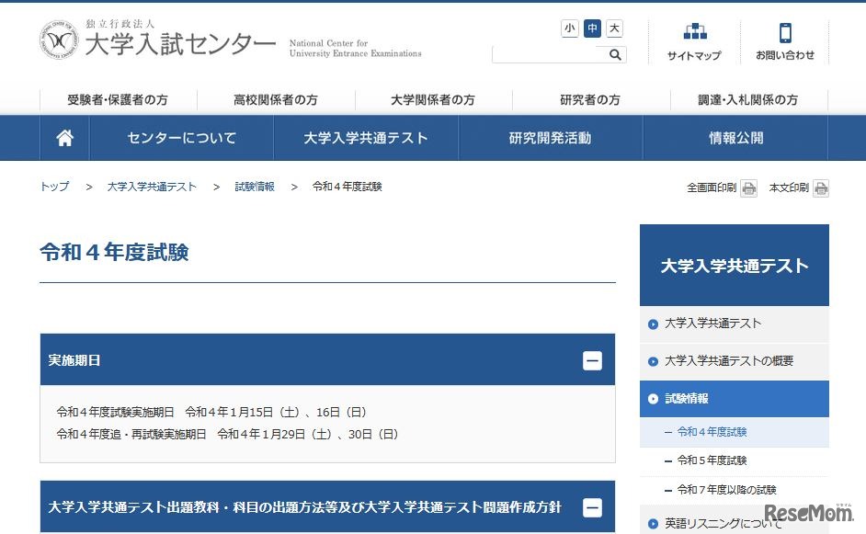The height and width of the screenshot is (534, 866).
Task: Open the サイトマップ sitemap icon
Action: (695, 35)
